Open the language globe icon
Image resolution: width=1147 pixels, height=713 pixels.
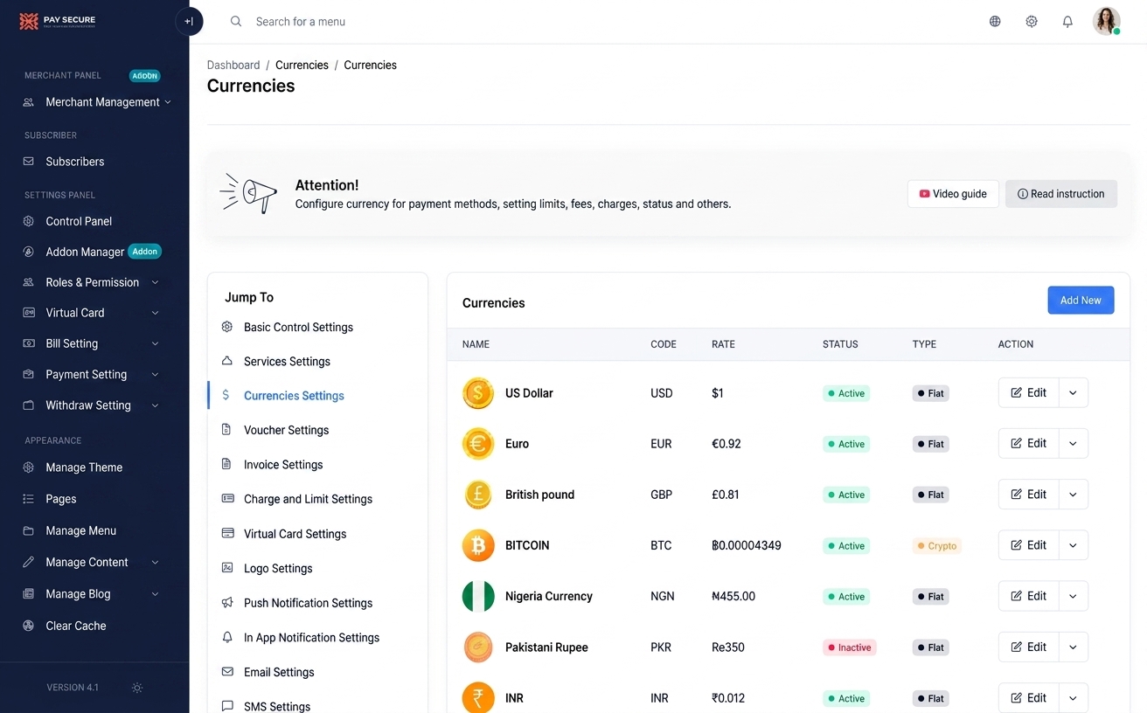(x=995, y=22)
